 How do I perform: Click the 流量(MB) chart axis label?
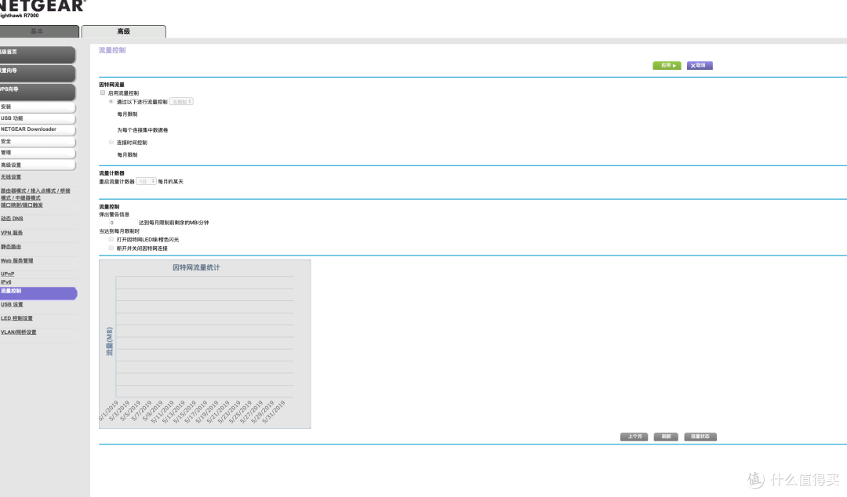110,341
